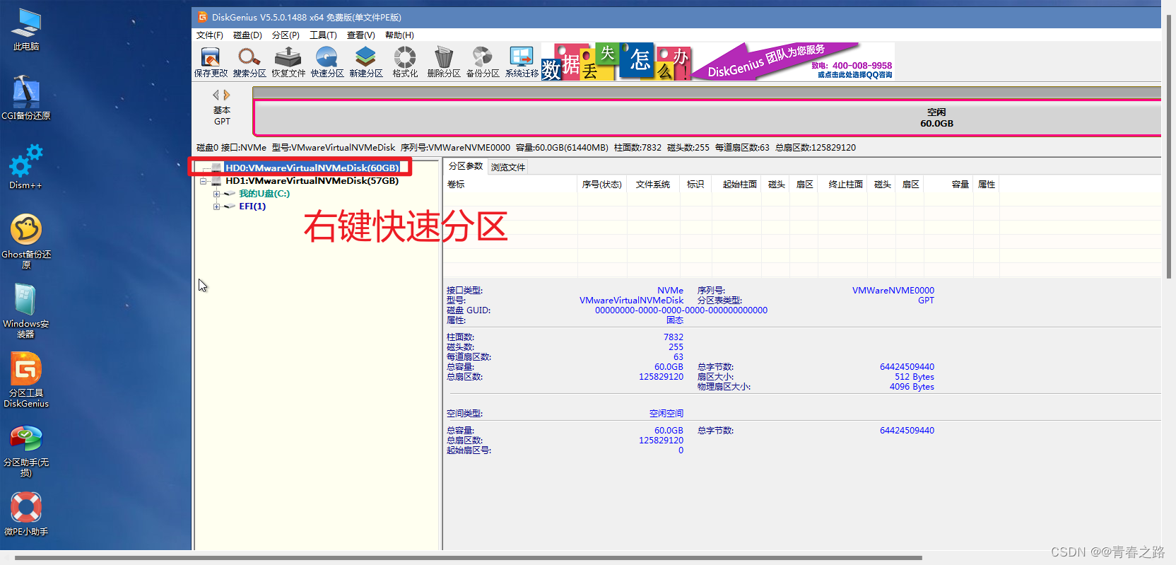Image resolution: width=1176 pixels, height=565 pixels.
Task: Click the 空闲空间 space type value
Action: tap(666, 414)
